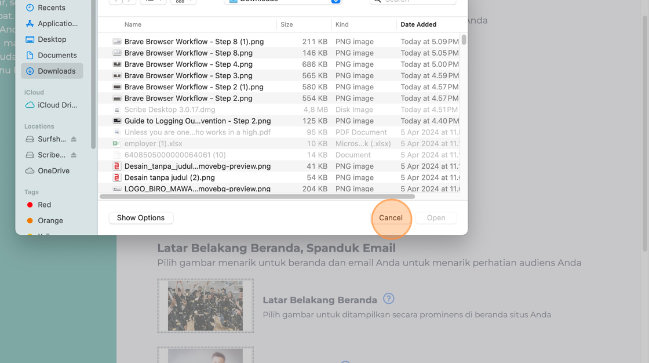This screenshot has height=363, width=649.
Task: Open iCloud Drive location
Action: 52,106
